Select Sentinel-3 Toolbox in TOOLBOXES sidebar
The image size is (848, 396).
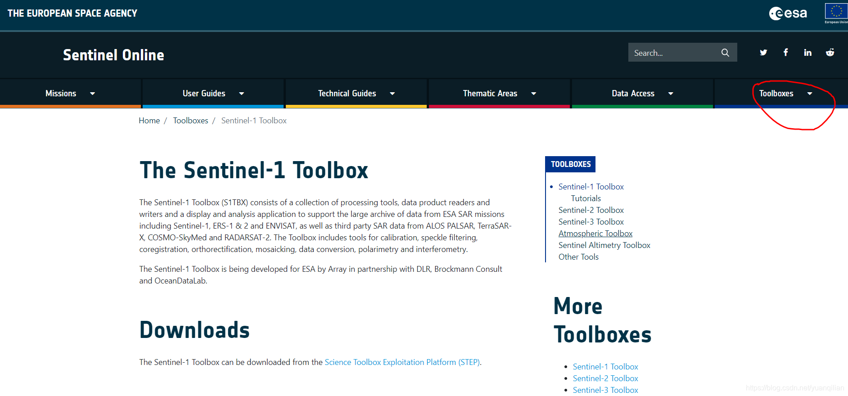coord(591,222)
